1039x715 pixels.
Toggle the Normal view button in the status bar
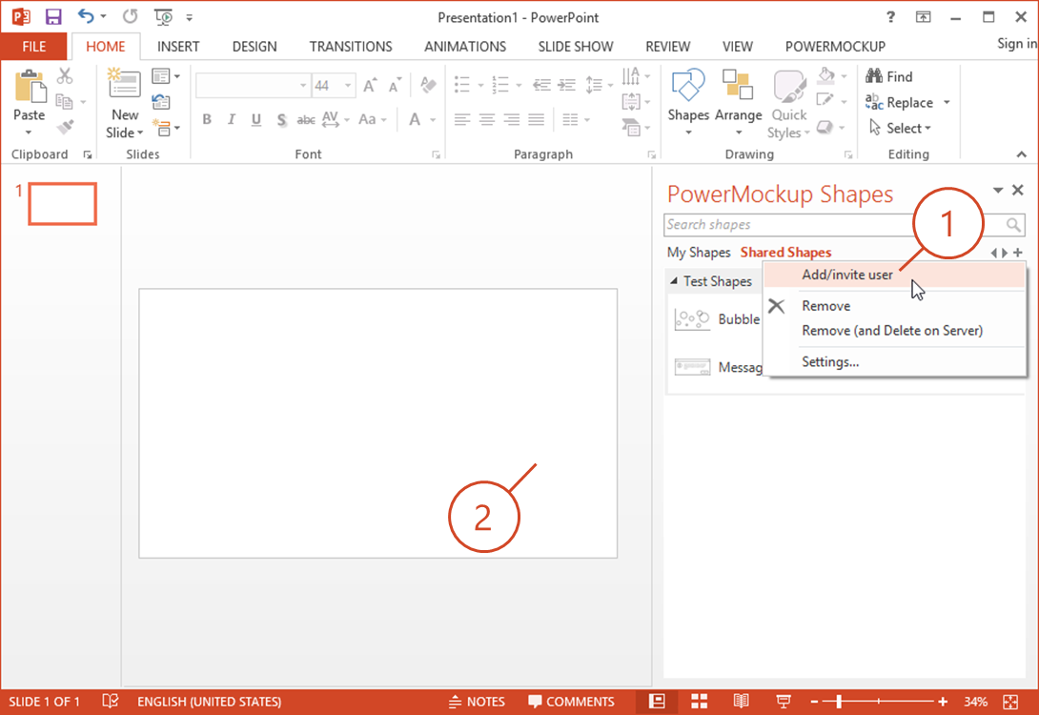657,701
